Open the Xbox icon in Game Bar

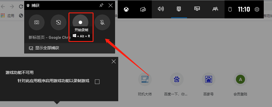[126, 9]
